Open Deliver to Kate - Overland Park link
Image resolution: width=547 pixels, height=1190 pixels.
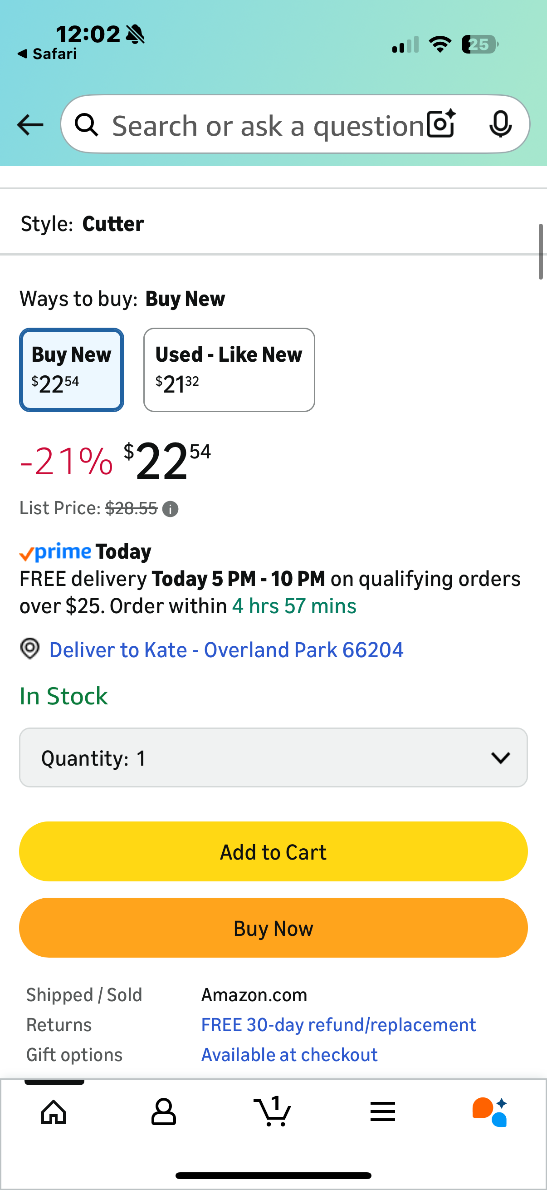[x=226, y=650]
